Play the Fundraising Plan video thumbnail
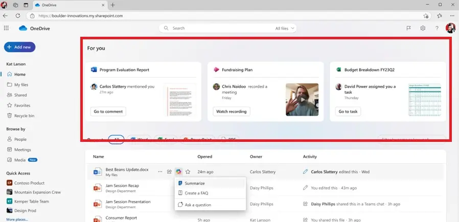The height and width of the screenshot is (222, 459). click(x=302, y=100)
